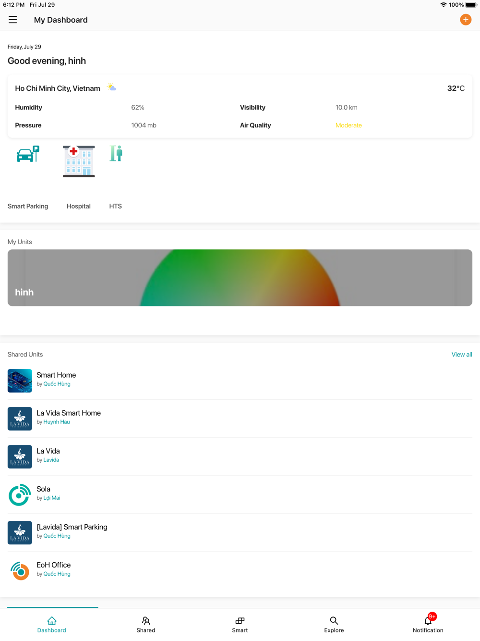This screenshot has height=641, width=480.
Task: Tap Ho Chi Minh City, Vietnam location
Action: [x=58, y=88]
